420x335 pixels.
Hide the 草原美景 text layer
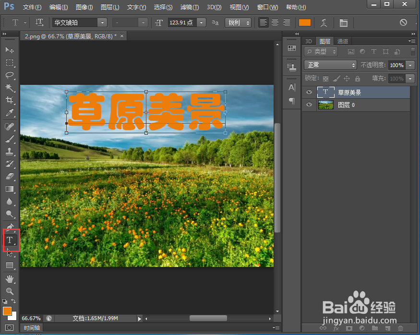(x=309, y=92)
